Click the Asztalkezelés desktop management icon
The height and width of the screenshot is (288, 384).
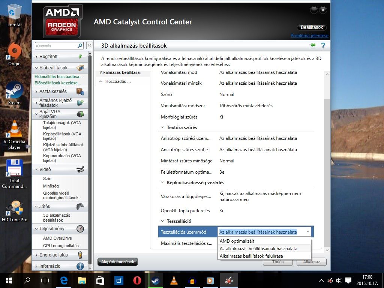click(80, 91)
